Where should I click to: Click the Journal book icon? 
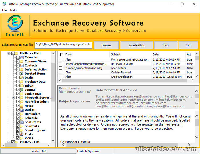point(22,90)
